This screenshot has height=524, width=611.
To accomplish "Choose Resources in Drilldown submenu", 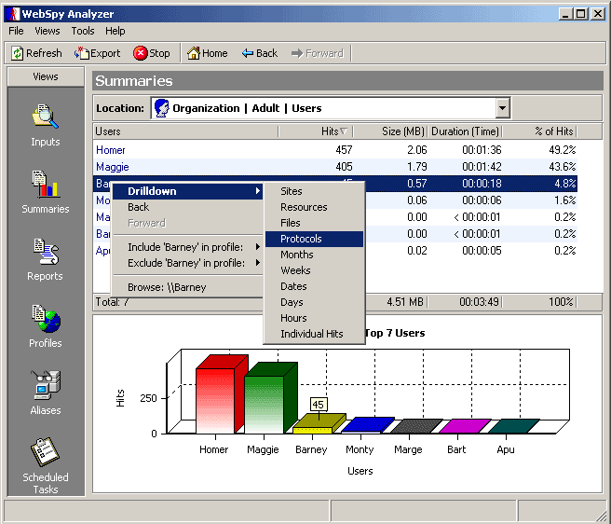I will click(314, 207).
